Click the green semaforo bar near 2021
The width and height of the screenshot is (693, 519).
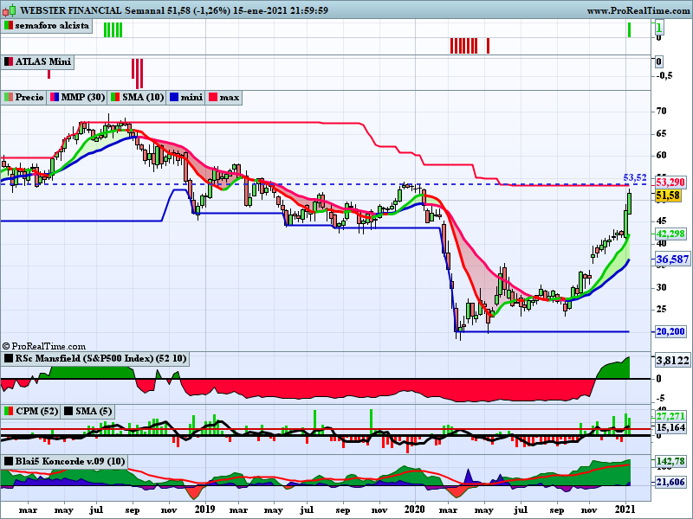(630, 30)
